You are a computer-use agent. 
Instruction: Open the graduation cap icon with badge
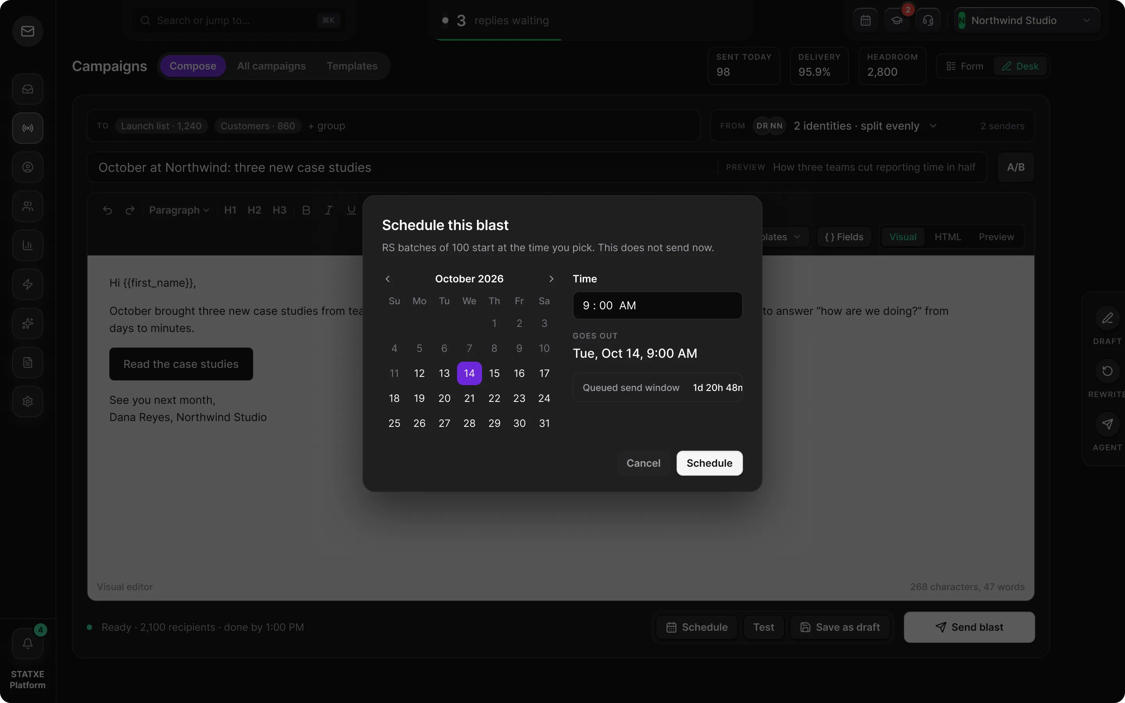click(896, 20)
